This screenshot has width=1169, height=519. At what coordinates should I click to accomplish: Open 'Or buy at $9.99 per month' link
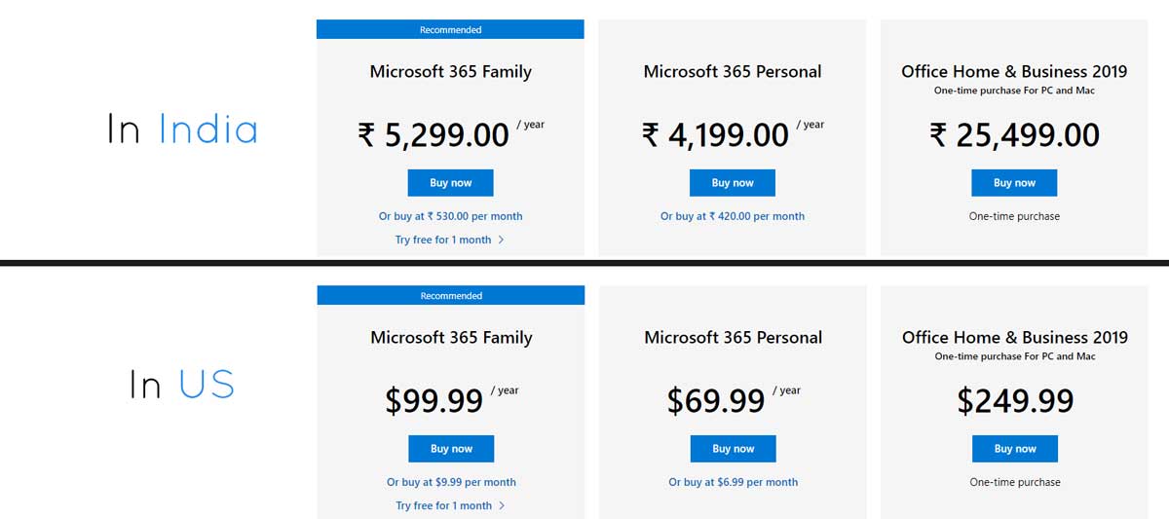click(x=451, y=482)
